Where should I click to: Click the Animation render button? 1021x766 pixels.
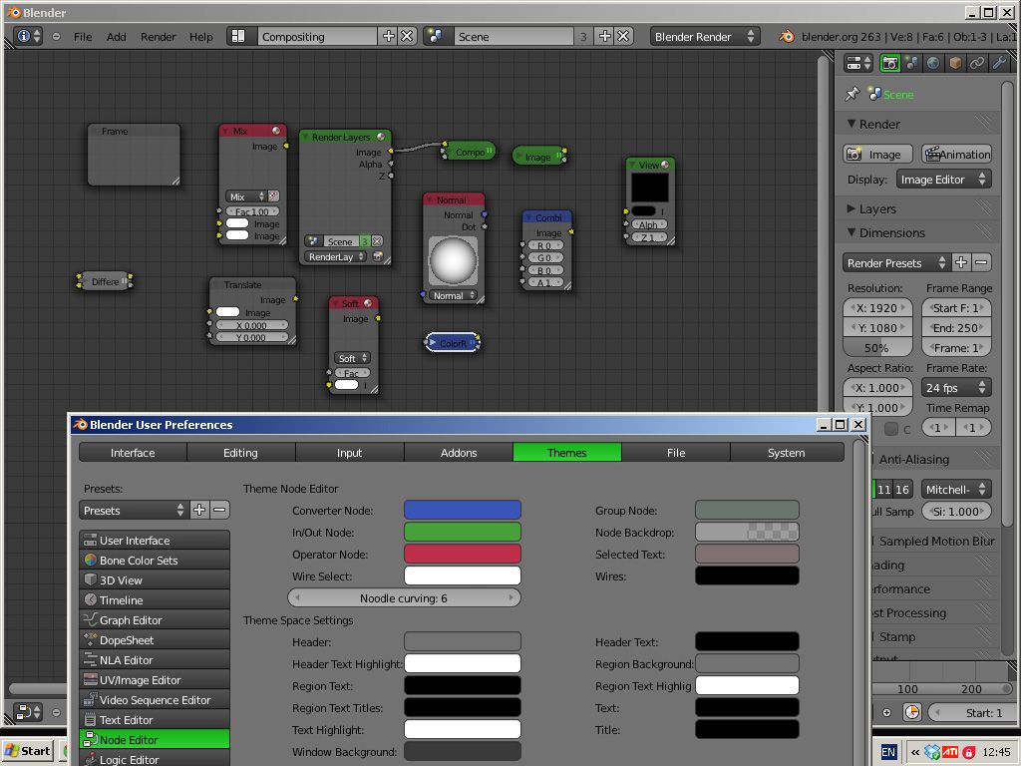[x=956, y=154]
